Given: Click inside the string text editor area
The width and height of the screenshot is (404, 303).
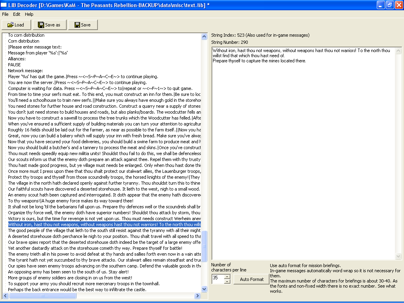Looking at the screenshot, I should pos(303,158).
